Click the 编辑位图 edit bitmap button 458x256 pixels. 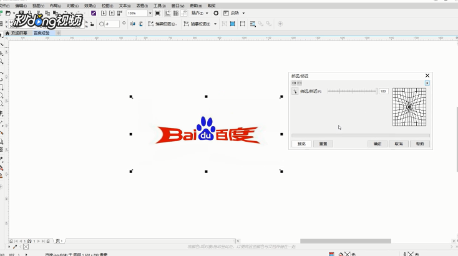163,24
